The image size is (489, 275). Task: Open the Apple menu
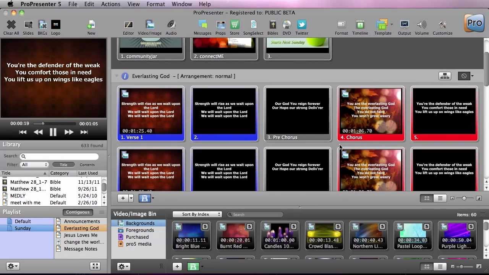[10, 4]
